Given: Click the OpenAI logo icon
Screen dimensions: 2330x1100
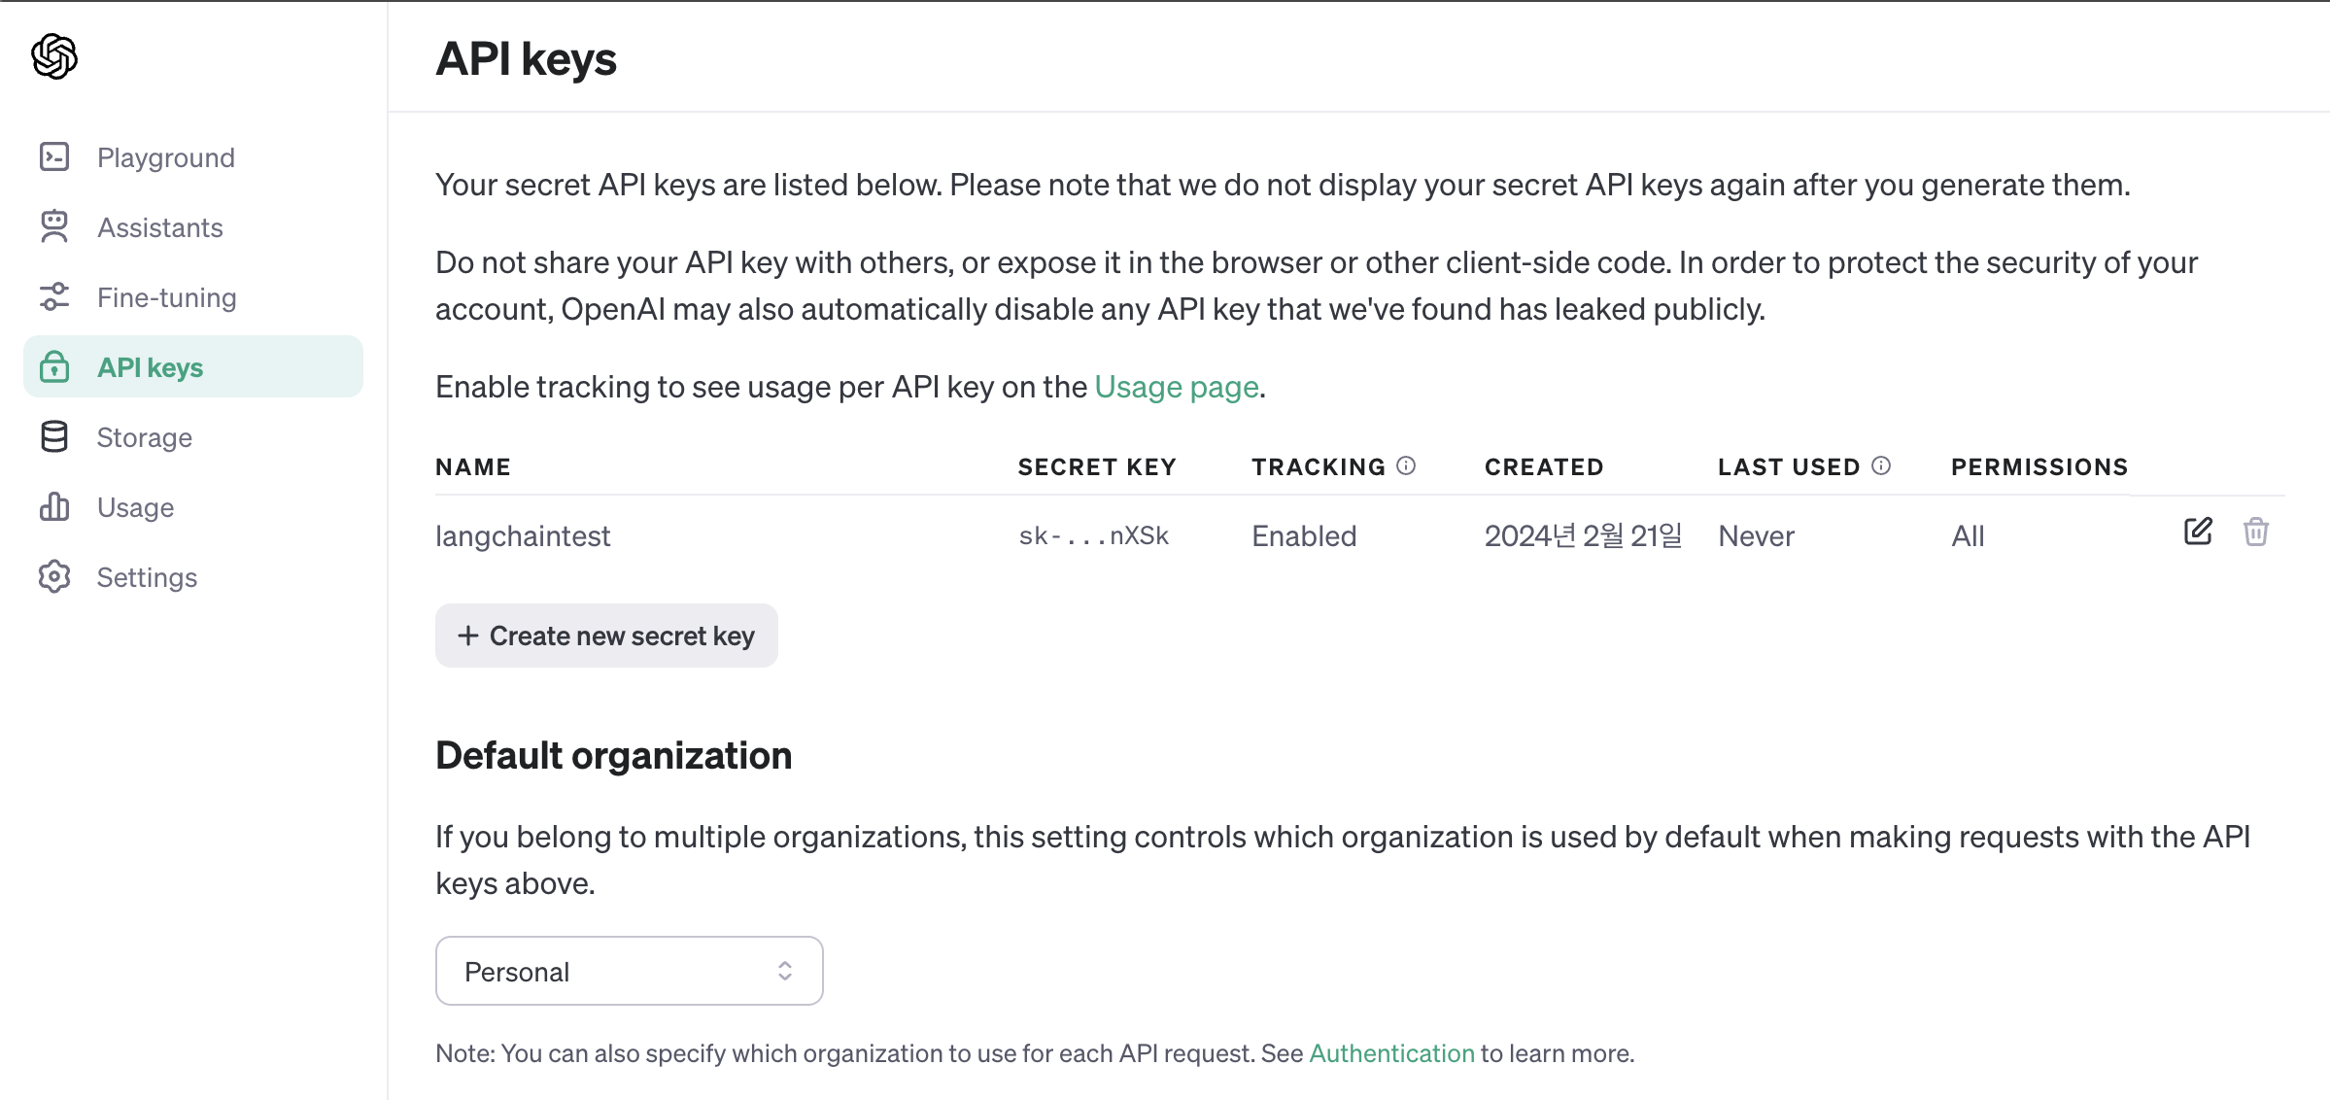Looking at the screenshot, I should 54,56.
